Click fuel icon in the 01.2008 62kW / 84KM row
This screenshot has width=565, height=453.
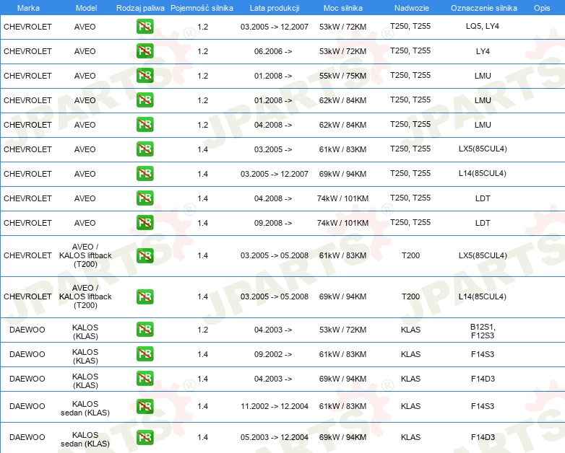tap(145, 100)
